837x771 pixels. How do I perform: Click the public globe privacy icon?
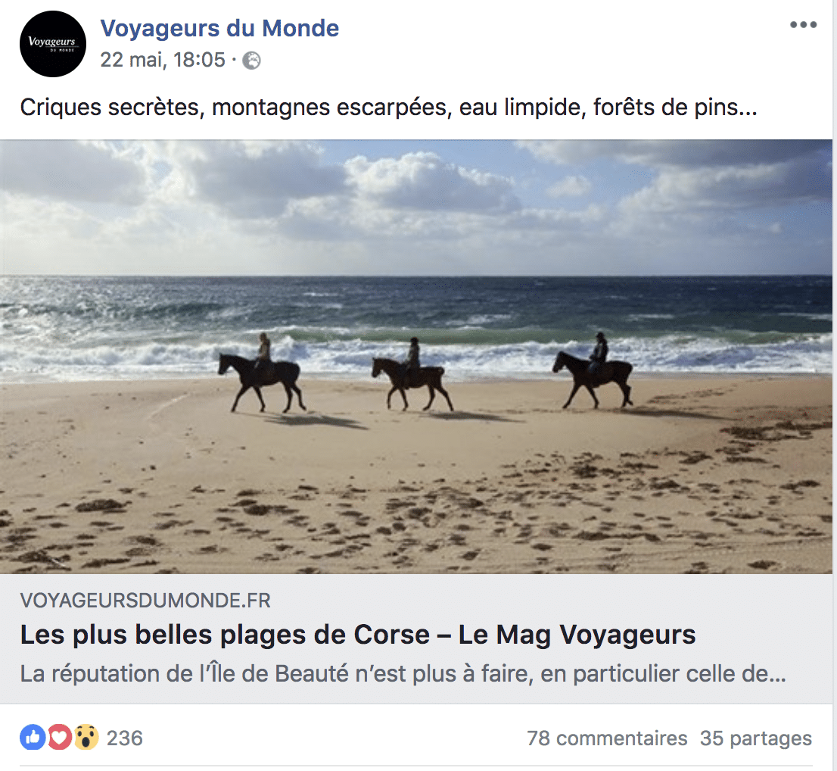(252, 61)
